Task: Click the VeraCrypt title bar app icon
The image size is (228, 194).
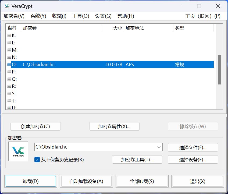Action: [x=7, y=6]
